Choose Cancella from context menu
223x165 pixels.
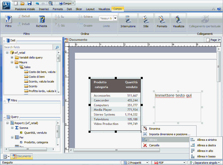click(x=154, y=145)
